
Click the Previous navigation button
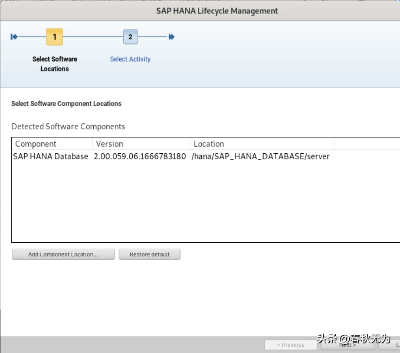(x=291, y=345)
